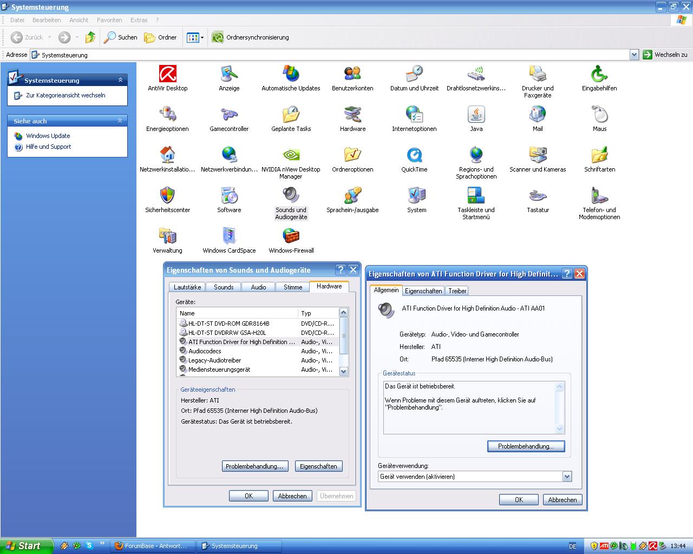Collapse the Siehe auch side panel

[120, 121]
